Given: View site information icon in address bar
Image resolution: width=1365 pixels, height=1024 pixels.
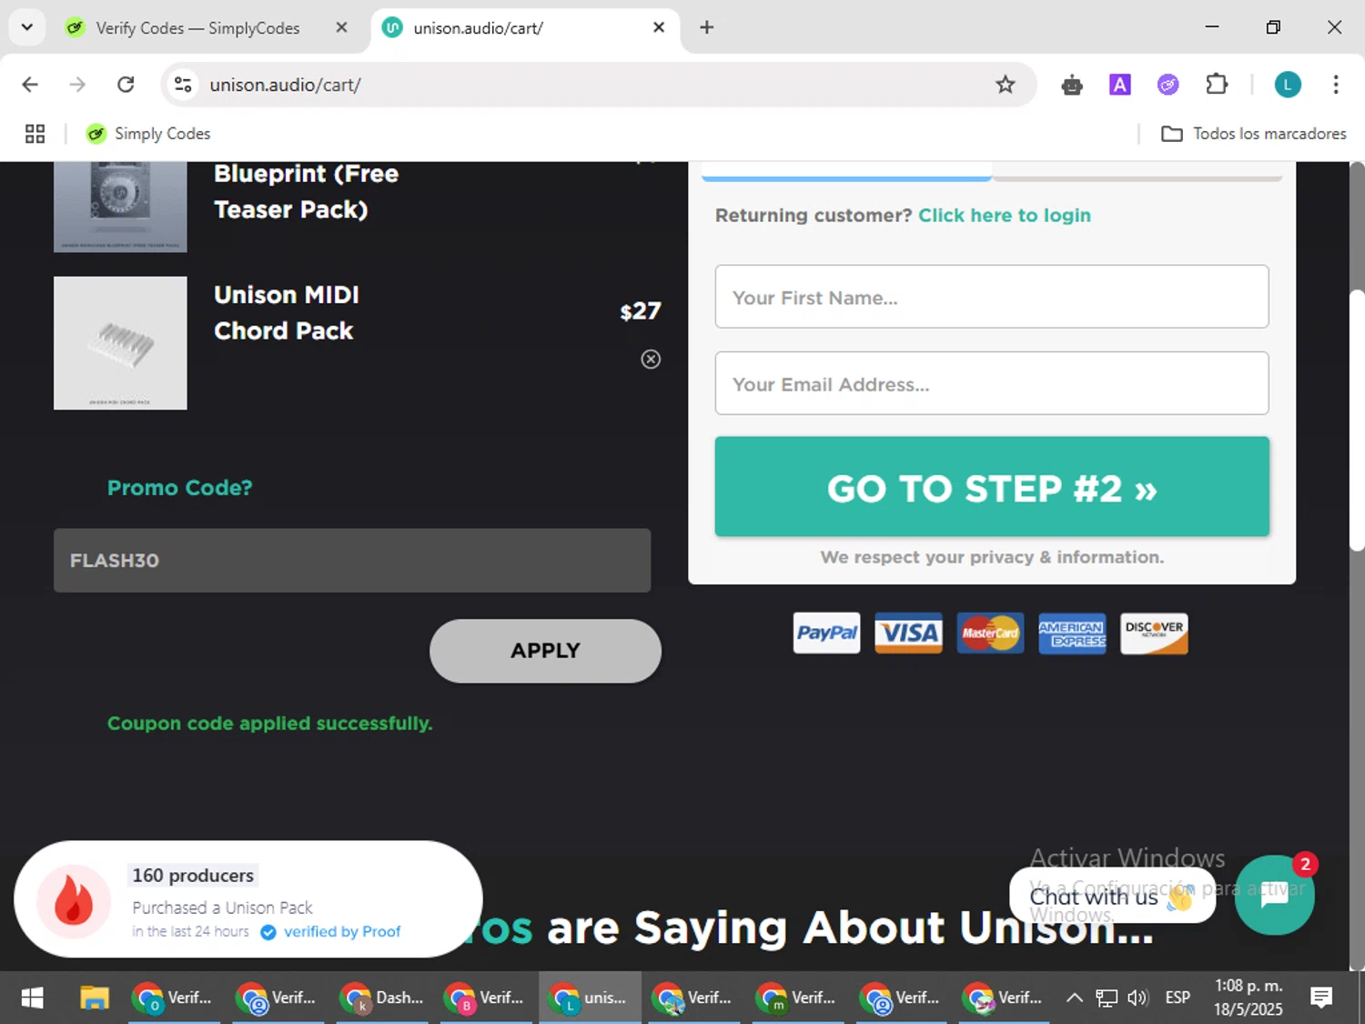Looking at the screenshot, I should coord(183,85).
